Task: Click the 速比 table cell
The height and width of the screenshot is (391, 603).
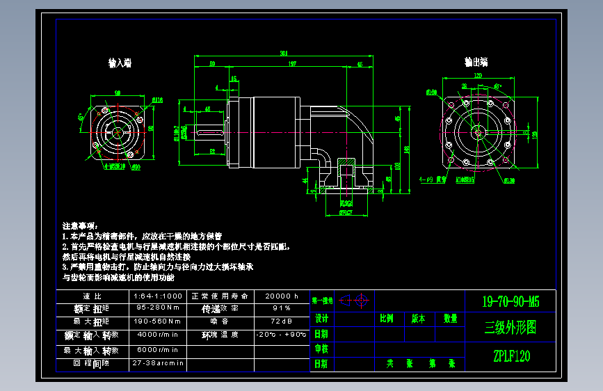Action: pyautogui.click(x=93, y=296)
